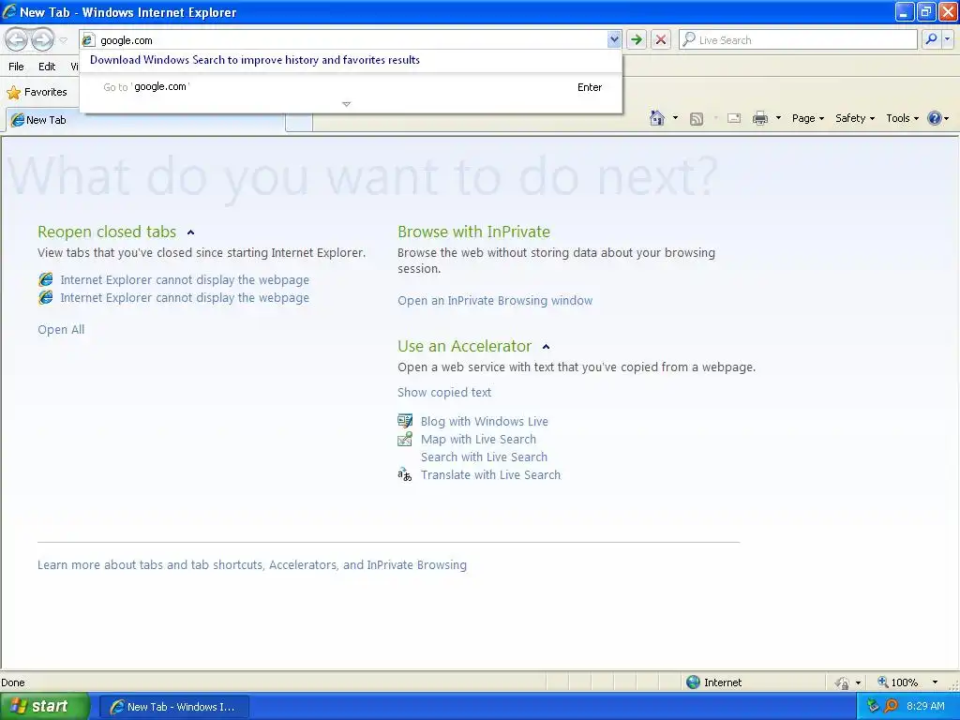
Task: Click the RSS Feeds icon
Action: (697, 119)
